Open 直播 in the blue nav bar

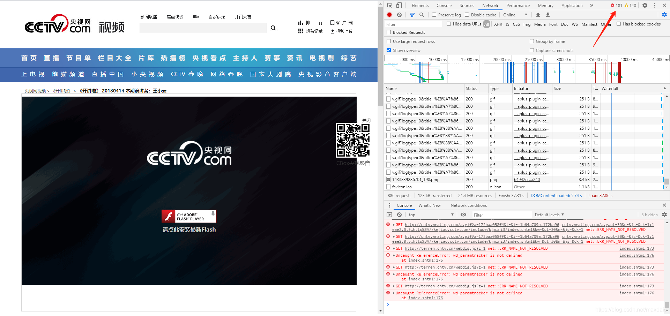(x=52, y=58)
